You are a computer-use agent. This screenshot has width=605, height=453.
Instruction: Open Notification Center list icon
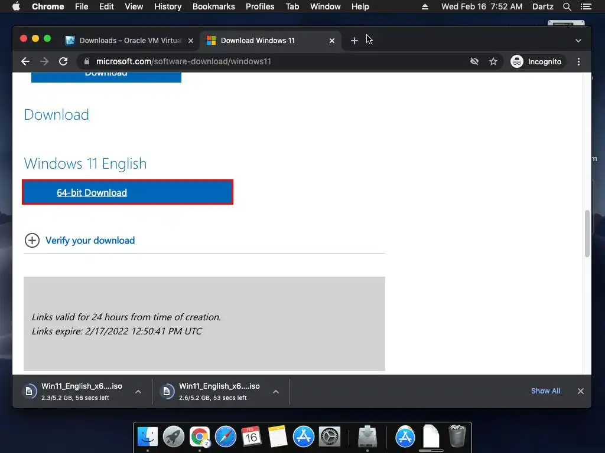click(x=586, y=6)
